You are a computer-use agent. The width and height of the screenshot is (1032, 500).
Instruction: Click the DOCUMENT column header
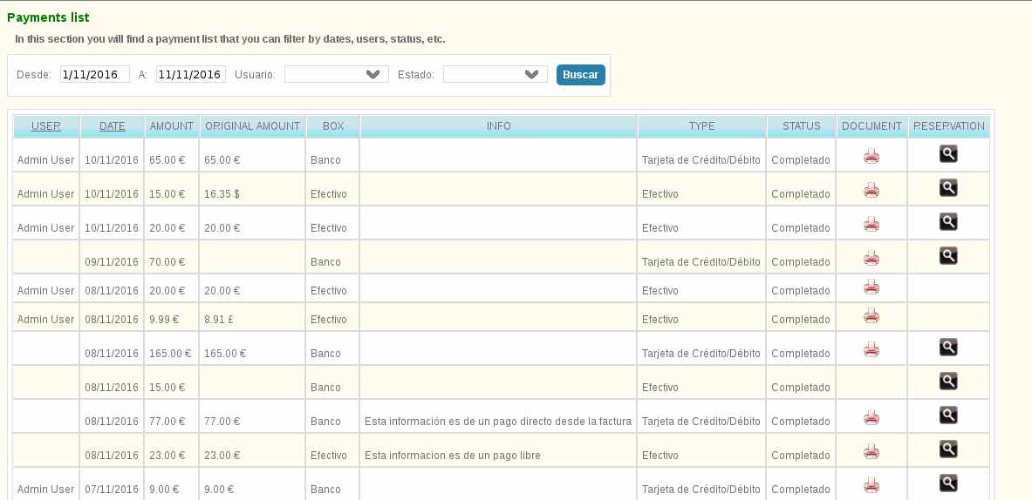[872, 126]
